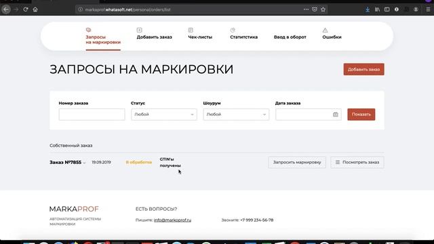Image resolution: width=434 pixels, height=244 pixels.
Task: Click Собственный заказ label
Action: [x=71, y=145]
